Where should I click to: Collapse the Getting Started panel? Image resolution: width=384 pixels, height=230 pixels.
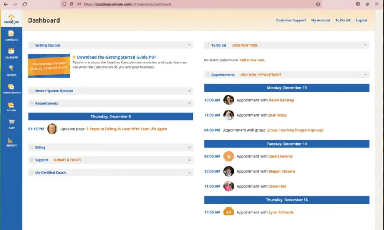(189, 45)
